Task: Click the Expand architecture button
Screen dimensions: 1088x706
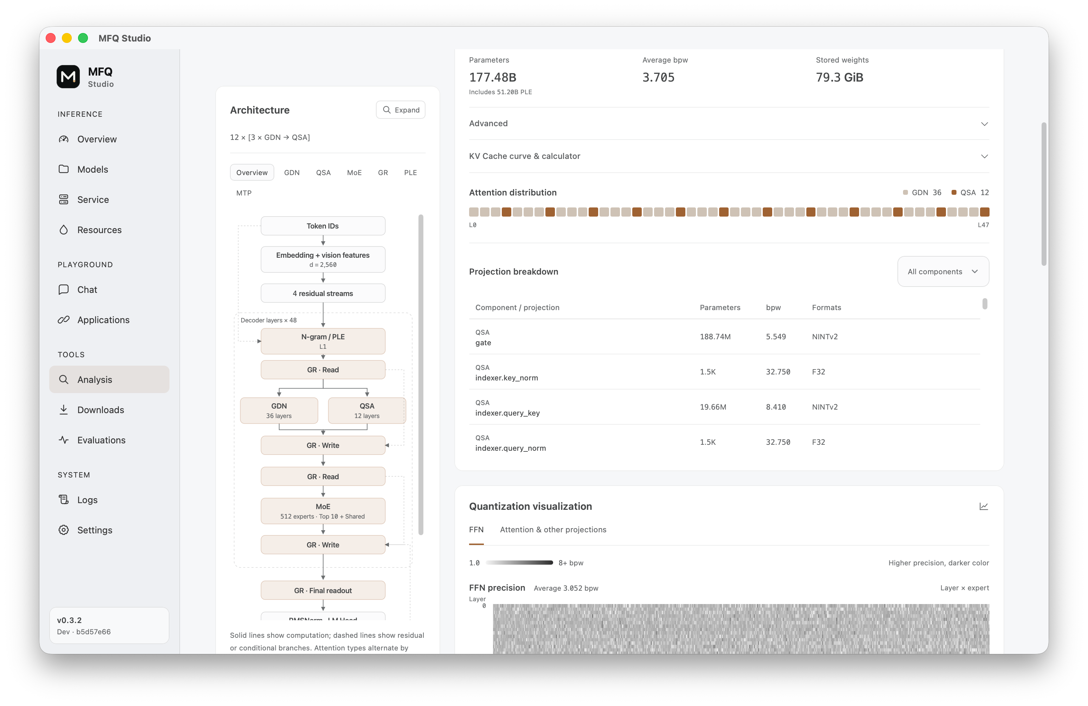Action: tap(401, 110)
